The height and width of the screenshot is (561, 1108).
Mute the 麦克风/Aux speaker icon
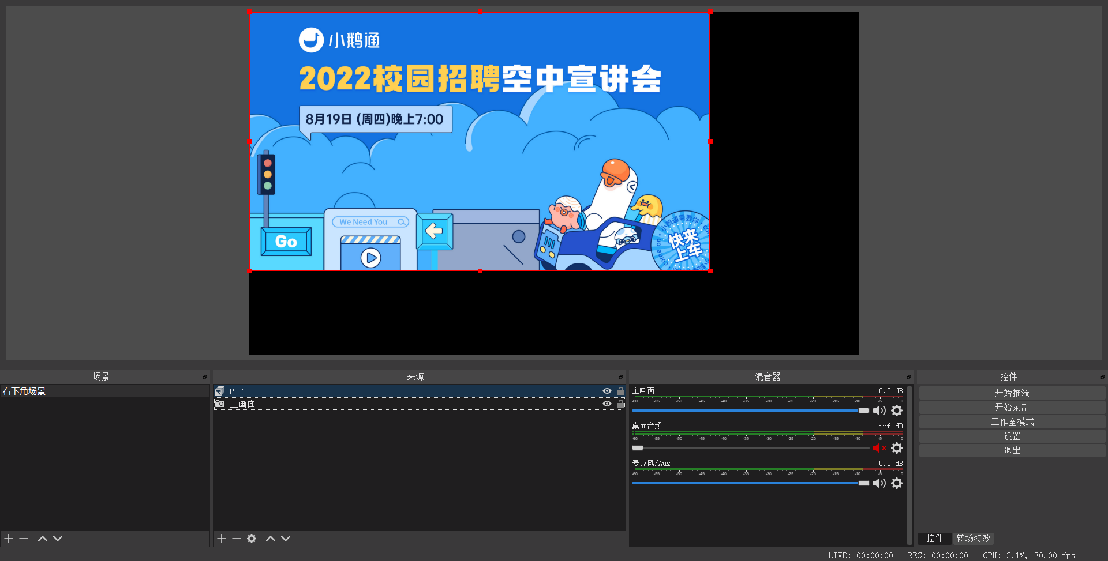click(x=879, y=483)
